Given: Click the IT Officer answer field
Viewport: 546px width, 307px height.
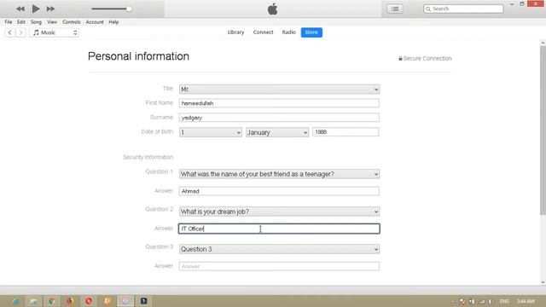Looking at the screenshot, I should coord(279,229).
